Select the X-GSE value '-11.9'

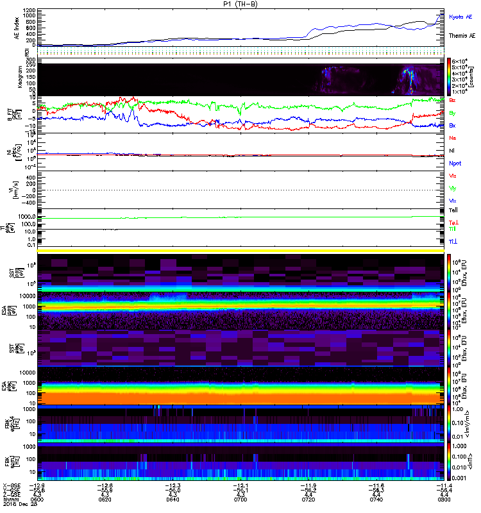point(308,486)
